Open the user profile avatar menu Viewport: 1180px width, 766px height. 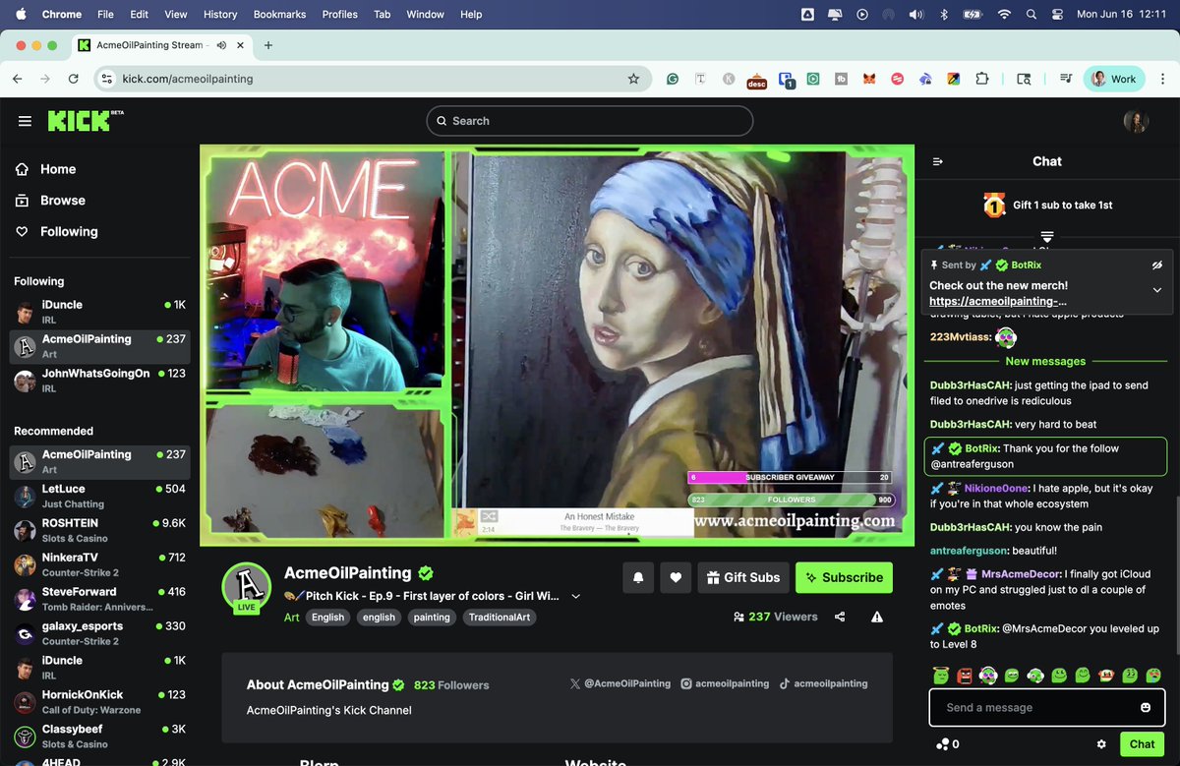tap(1136, 121)
